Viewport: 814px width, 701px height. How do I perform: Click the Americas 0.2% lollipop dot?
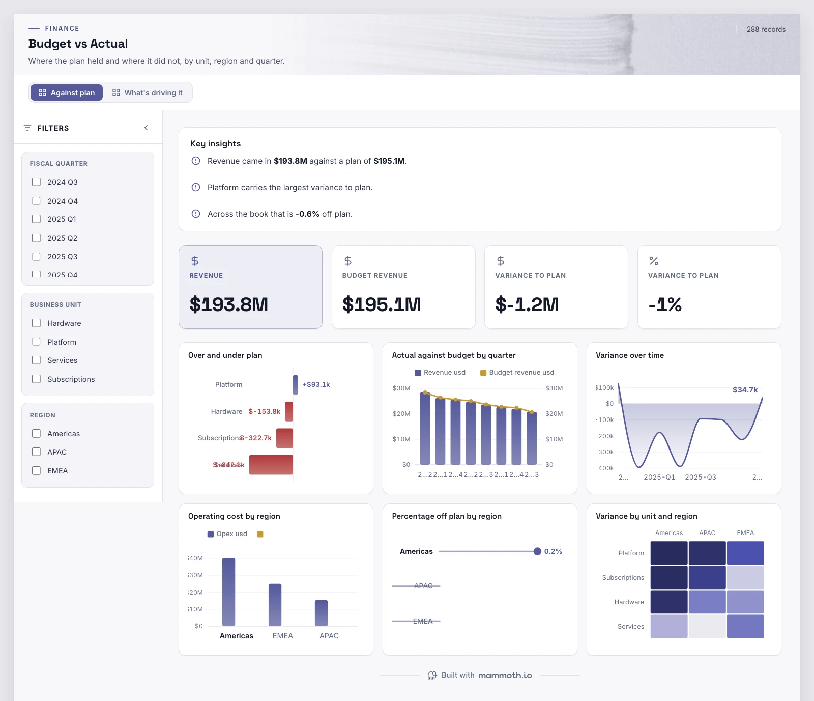(537, 551)
